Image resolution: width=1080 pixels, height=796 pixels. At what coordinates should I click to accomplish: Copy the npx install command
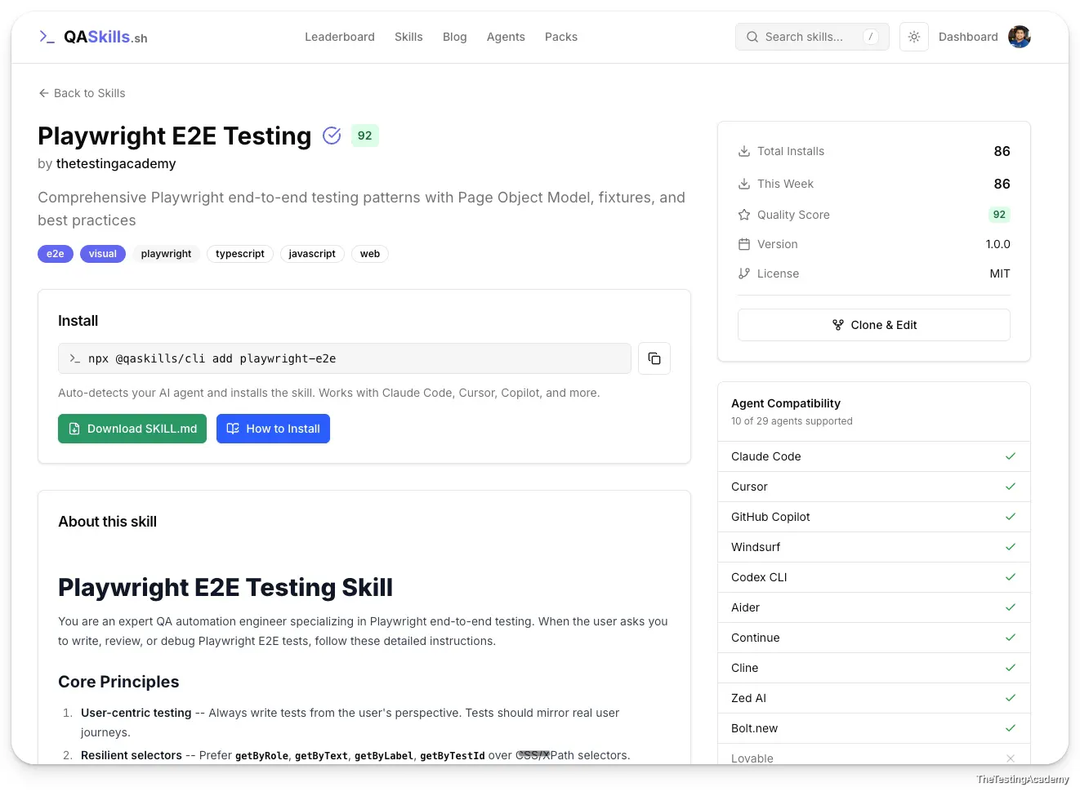click(x=654, y=358)
